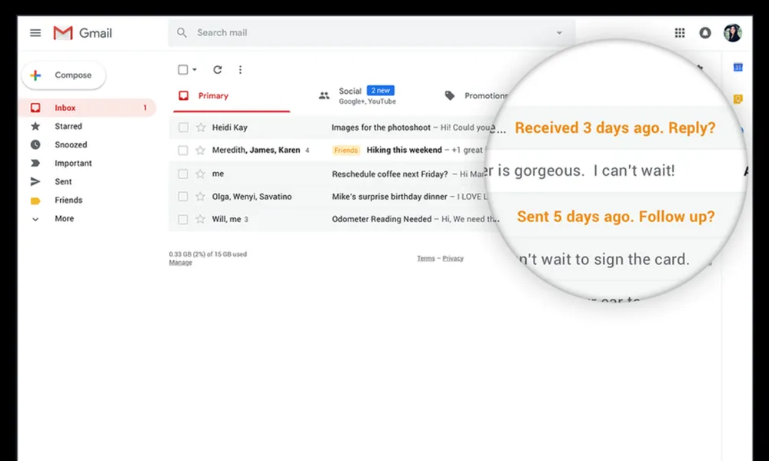
Task: Click the Gmail logo
Action: [x=82, y=33]
